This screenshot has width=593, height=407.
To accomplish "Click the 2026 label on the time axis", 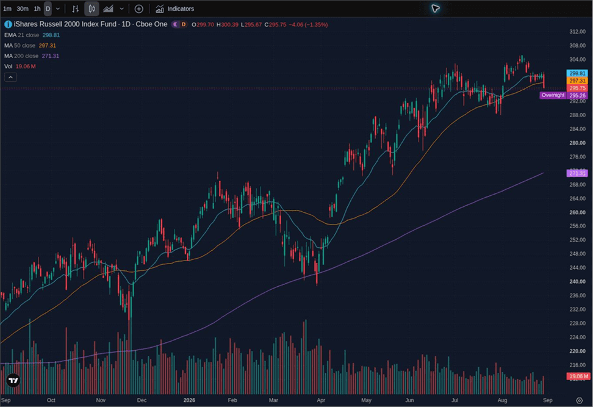I will coord(189,400).
